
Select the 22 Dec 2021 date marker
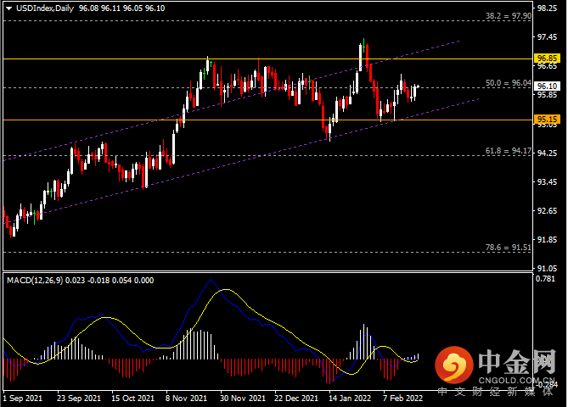296,399
